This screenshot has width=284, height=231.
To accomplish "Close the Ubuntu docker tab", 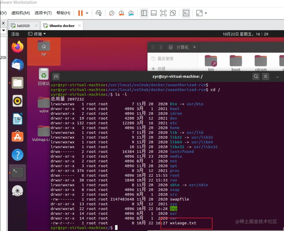I will (79, 26).
